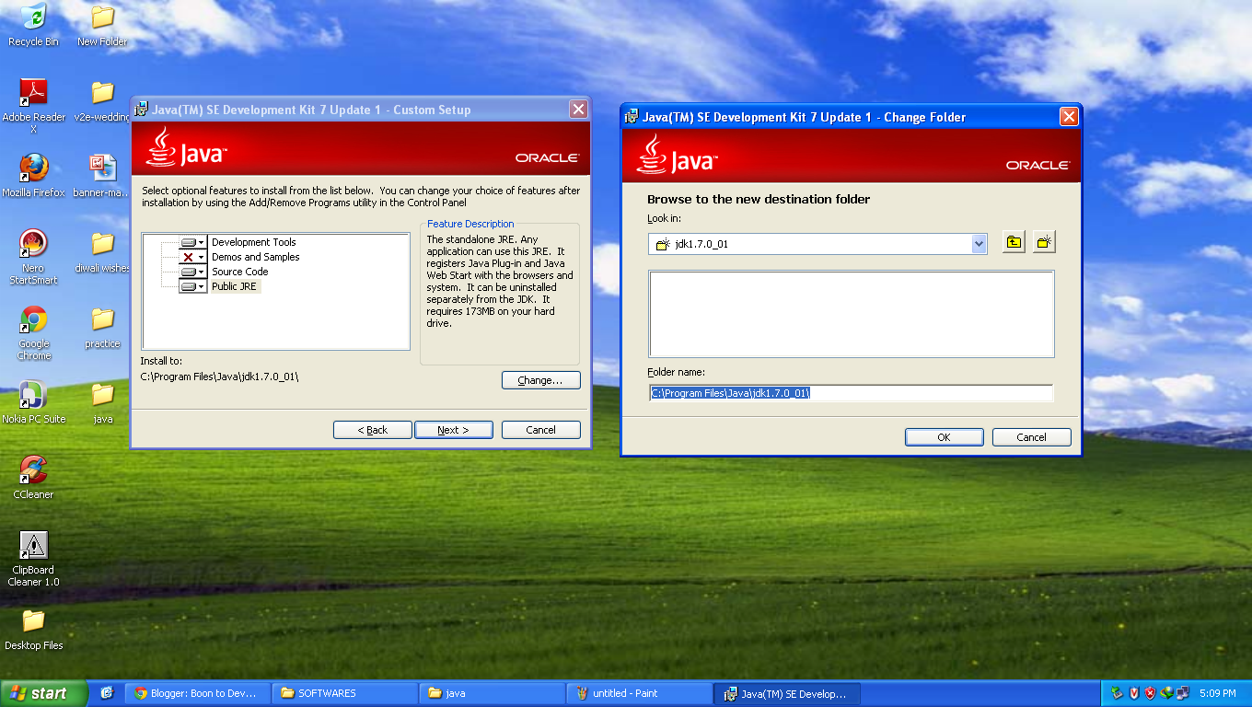Open the Recycle Bin desktop icon
1252x707 pixels.
point(33,25)
